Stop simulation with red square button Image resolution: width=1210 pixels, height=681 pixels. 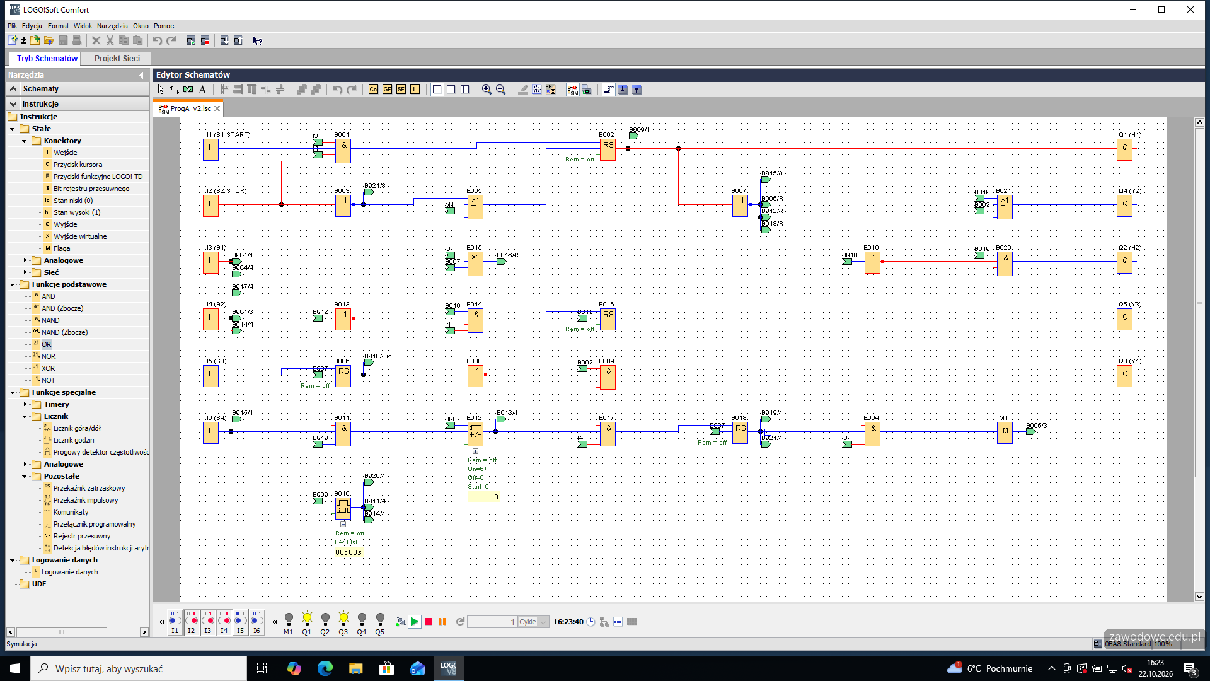tap(429, 622)
